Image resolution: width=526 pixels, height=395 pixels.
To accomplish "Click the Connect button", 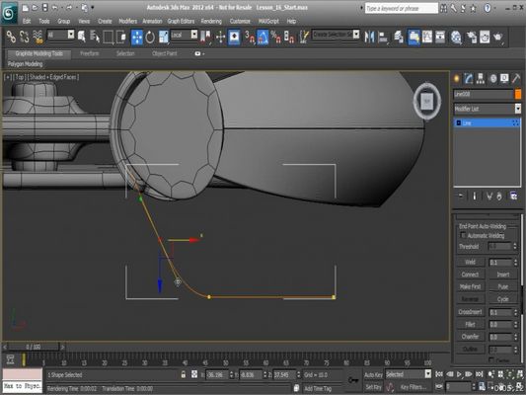I will (x=470, y=275).
